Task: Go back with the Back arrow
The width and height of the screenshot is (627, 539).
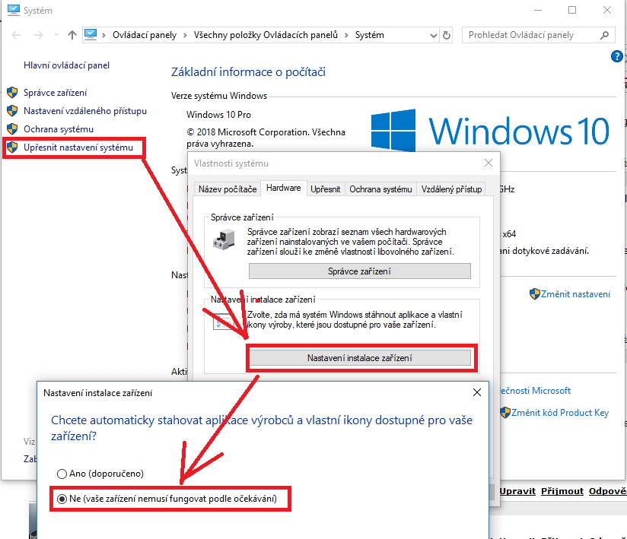Action: 17,35
